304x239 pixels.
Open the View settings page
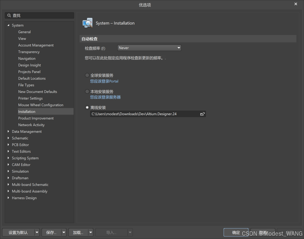pos(22,39)
